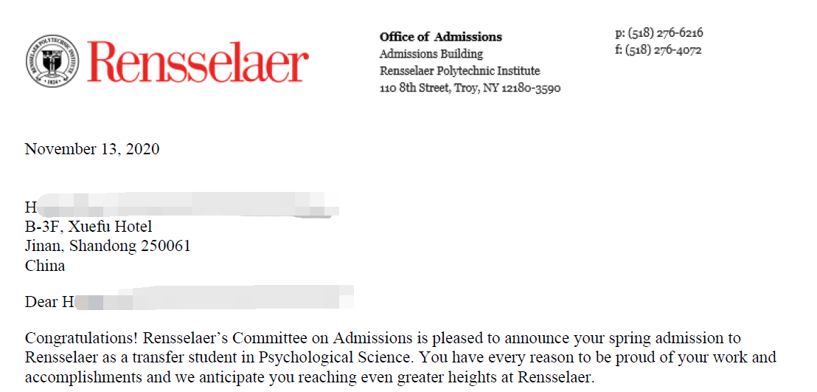Click the Office of Admissions heading

440,37
